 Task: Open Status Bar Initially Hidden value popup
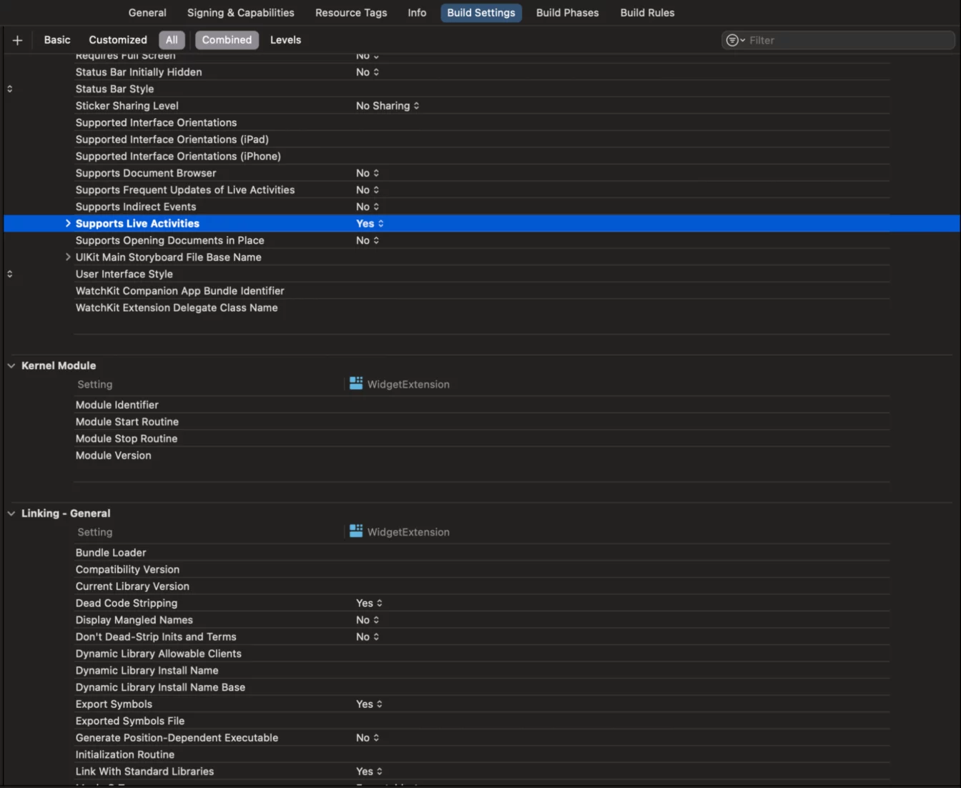[368, 72]
